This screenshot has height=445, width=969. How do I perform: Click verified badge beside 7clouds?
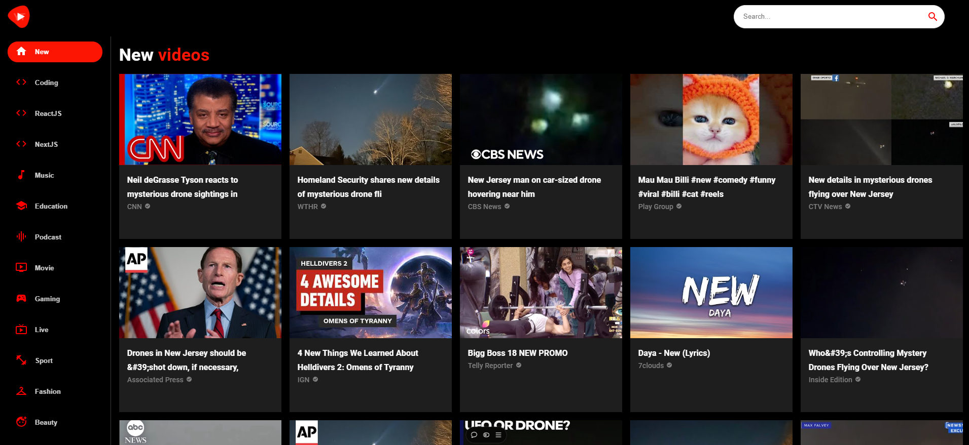tap(669, 366)
